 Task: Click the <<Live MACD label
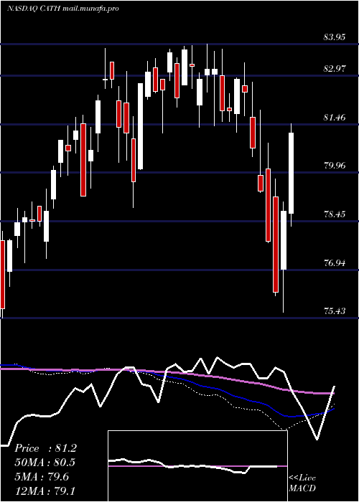pos(302,483)
